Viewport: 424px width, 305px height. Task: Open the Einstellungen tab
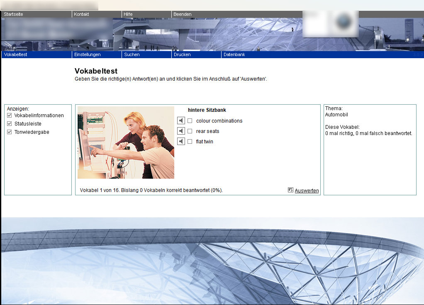point(87,54)
